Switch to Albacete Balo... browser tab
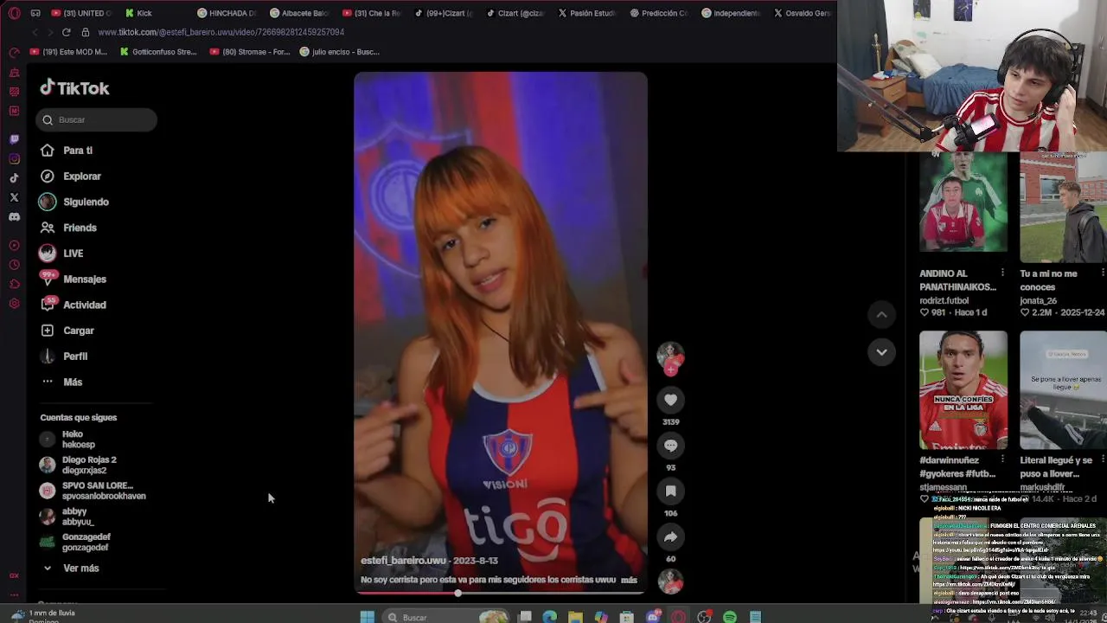This screenshot has width=1107, height=623. [x=299, y=13]
